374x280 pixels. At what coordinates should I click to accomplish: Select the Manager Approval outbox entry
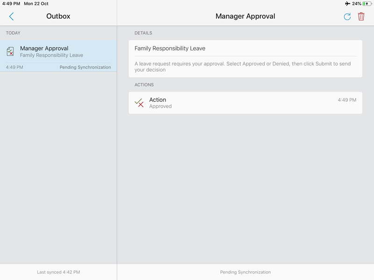point(58,56)
